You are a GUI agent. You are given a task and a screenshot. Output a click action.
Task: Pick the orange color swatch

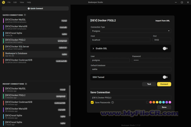(x=154, y=102)
